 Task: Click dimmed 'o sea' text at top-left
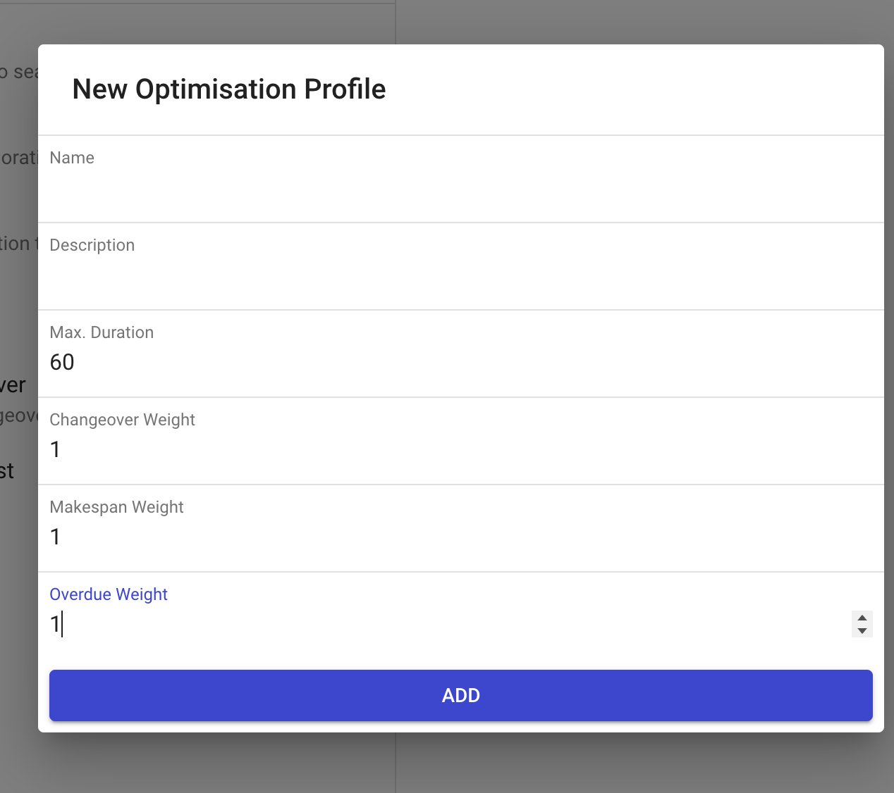click(18, 72)
